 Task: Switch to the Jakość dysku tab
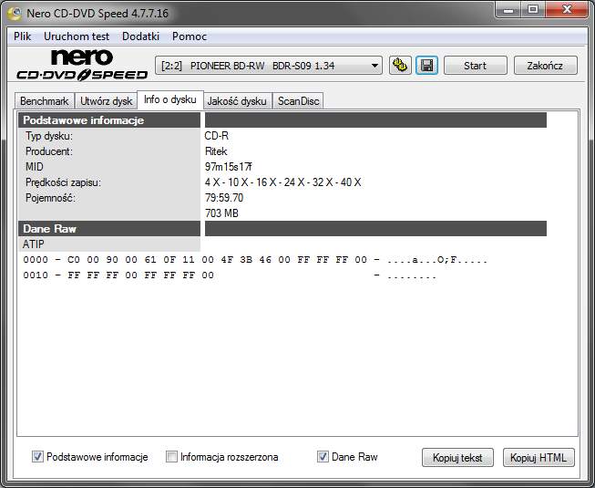[237, 101]
